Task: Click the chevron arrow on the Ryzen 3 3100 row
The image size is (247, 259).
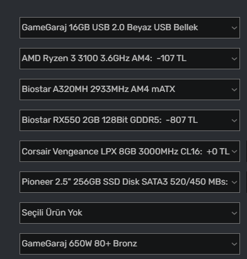Action: point(234,59)
